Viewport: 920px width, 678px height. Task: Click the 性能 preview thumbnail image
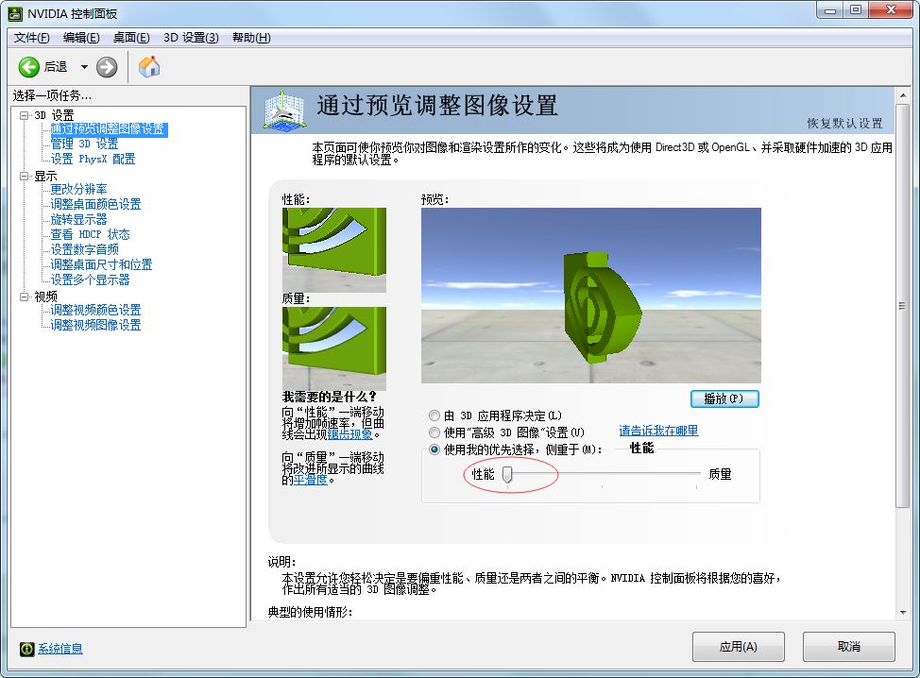(x=332, y=247)
